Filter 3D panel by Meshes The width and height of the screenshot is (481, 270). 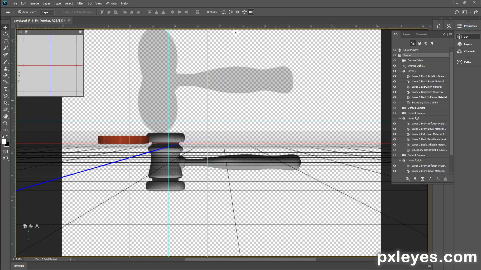[x=419, y=43]
